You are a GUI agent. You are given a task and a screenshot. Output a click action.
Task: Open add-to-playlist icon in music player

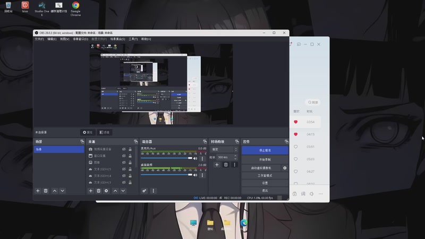click(x=295, y=194)
